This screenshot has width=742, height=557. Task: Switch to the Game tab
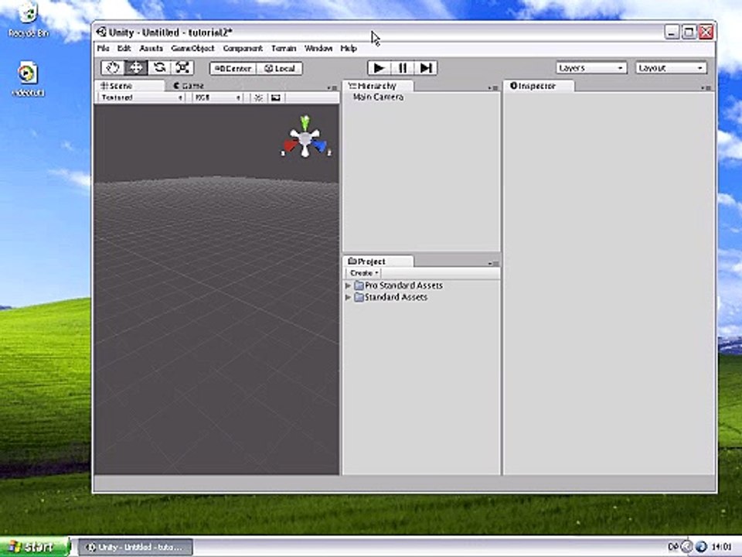[x=189, y=86]
